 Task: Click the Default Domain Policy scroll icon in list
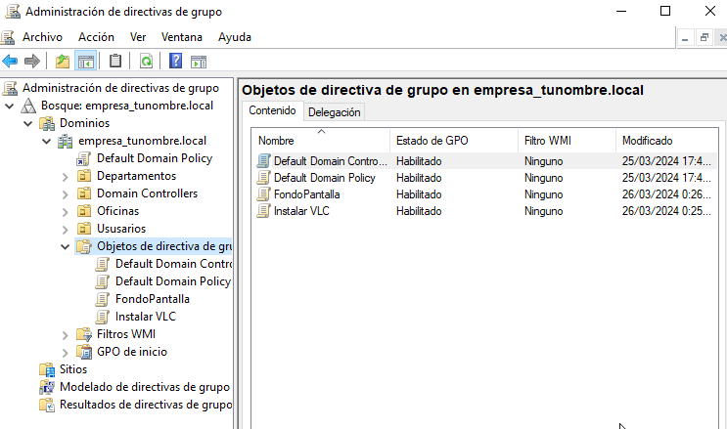pyautogui.click(x=264, y=178)
